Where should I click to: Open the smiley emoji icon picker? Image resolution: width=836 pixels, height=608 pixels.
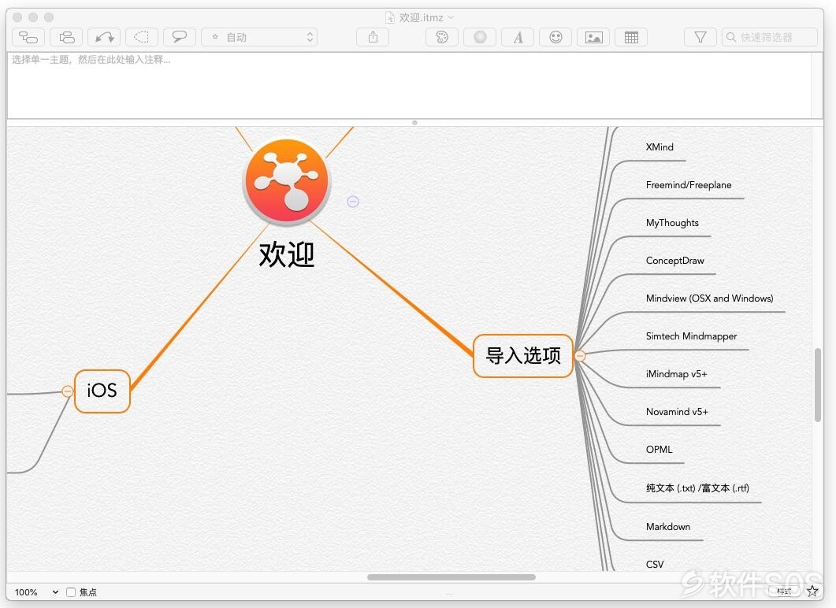[x=555, y=37]
